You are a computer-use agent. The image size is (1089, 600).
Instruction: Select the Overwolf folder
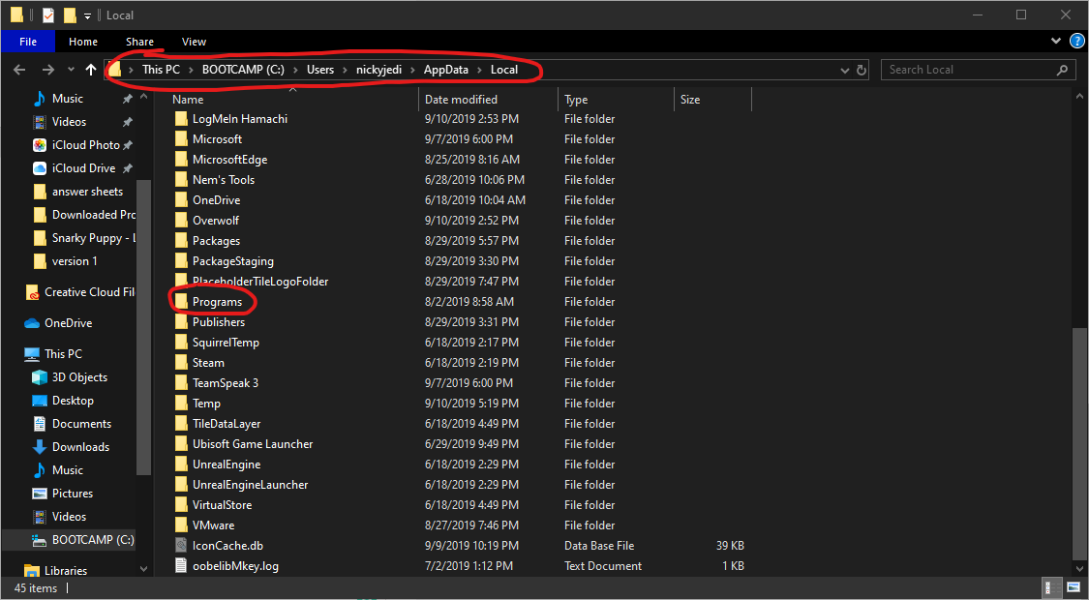click(215, 220)
